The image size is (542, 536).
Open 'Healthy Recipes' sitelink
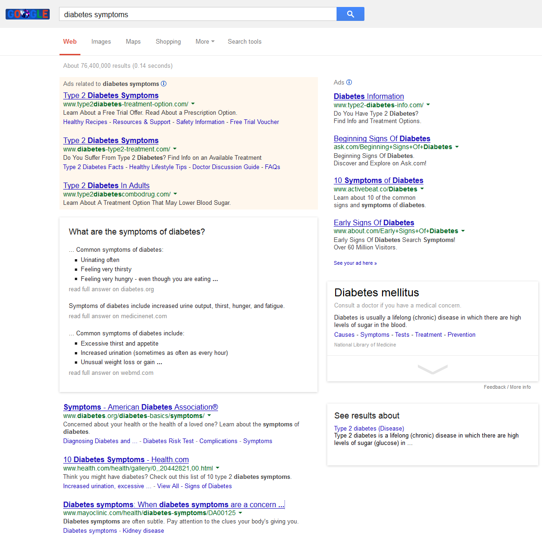(x=85, y=122)
